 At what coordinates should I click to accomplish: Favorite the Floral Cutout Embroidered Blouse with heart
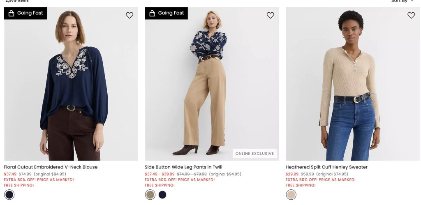click(130, 15)
